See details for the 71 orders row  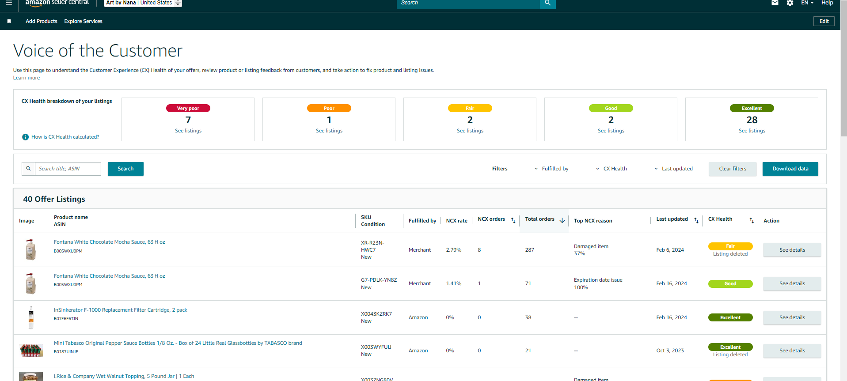pos(792,283)
